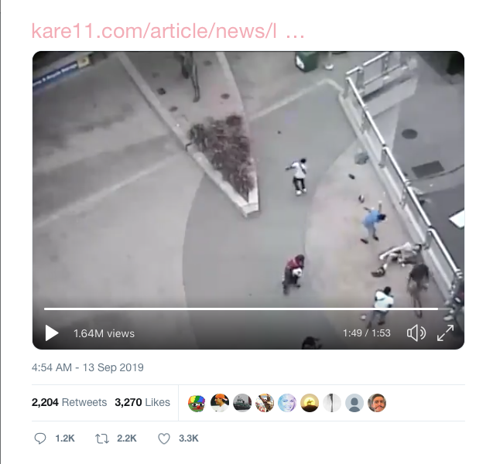The height and width of the screenshot is (464, 493).
Task: Click the 1.64M views label
Action: click(104, 333)
